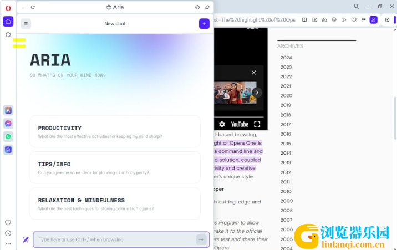The width and height of the screenshot is (397, 250).
Task: Click the page vertical scrollbar thumb
Action: [x=395, y=118]
